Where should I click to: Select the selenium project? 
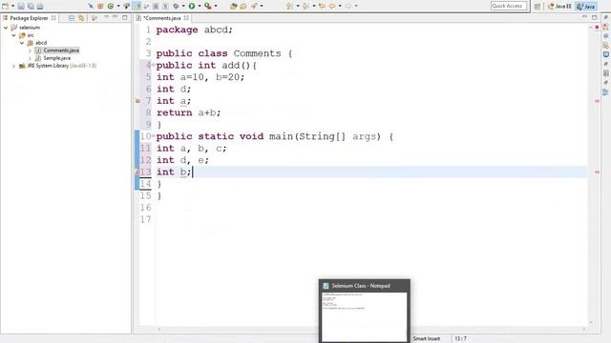tap(26, 28)
